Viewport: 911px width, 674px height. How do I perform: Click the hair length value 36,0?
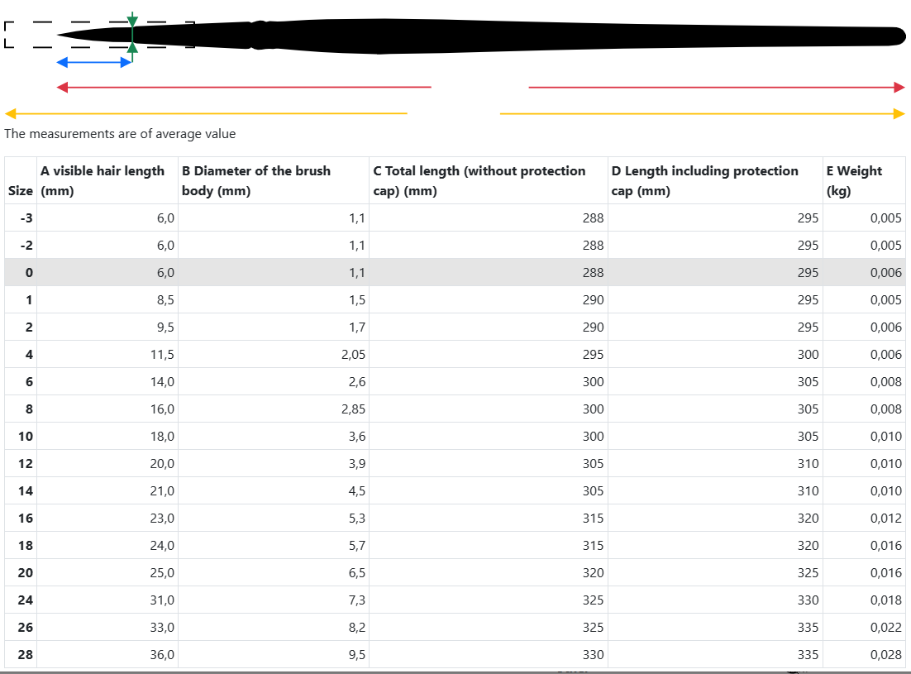click(162, 655)
